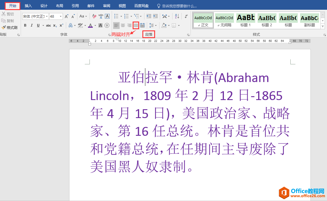327x201 pixels.
Task: Toggle strikethrough formatting
Action: pyautogui.click(x=48, y=25)
